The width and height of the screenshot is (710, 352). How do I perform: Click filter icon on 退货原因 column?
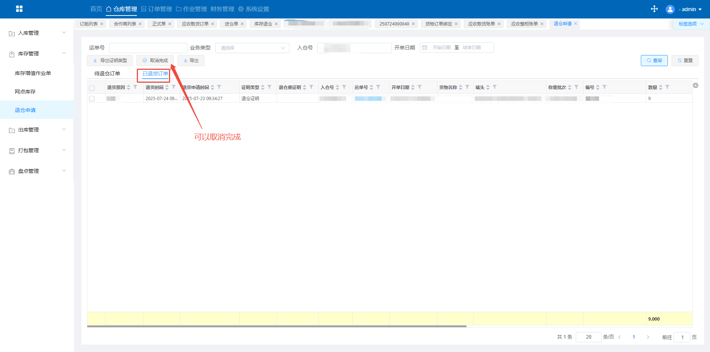coord(135,87)
